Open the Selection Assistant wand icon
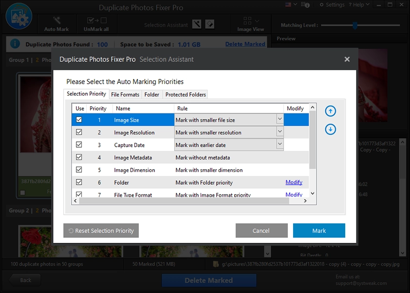The height and width of the screenshot is (293, 410). [197, 24]
